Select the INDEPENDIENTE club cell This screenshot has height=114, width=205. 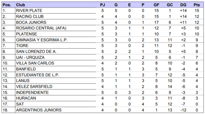point(32,92)
